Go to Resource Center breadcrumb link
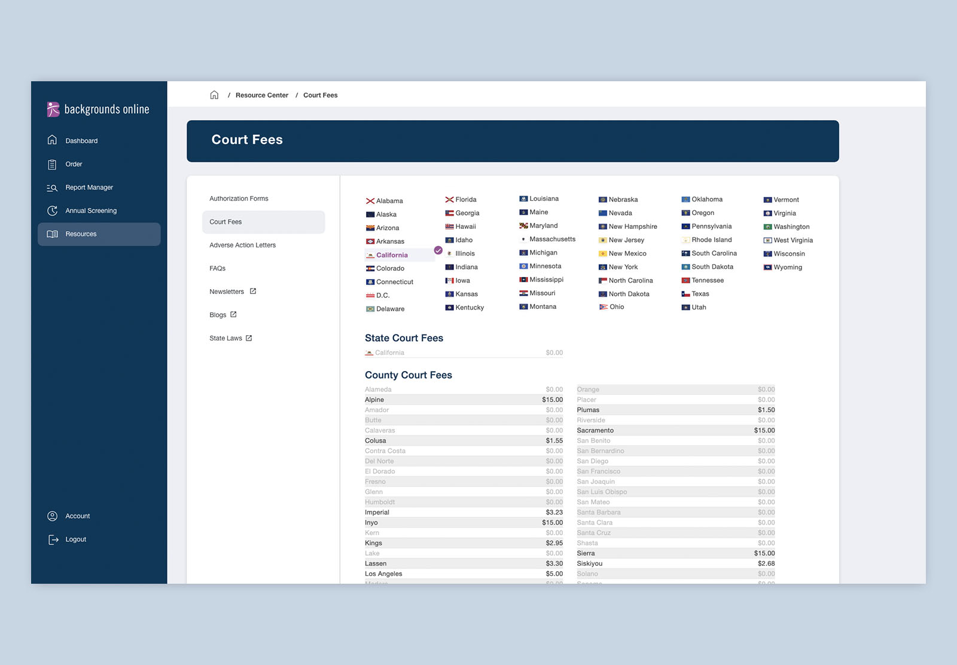The width and height of the screenshot is (957, 665). pyautogui.click(x=261, y=96)
